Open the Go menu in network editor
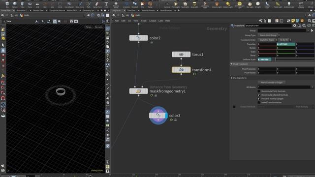315x177 pixels. click(x=129, y=21)
